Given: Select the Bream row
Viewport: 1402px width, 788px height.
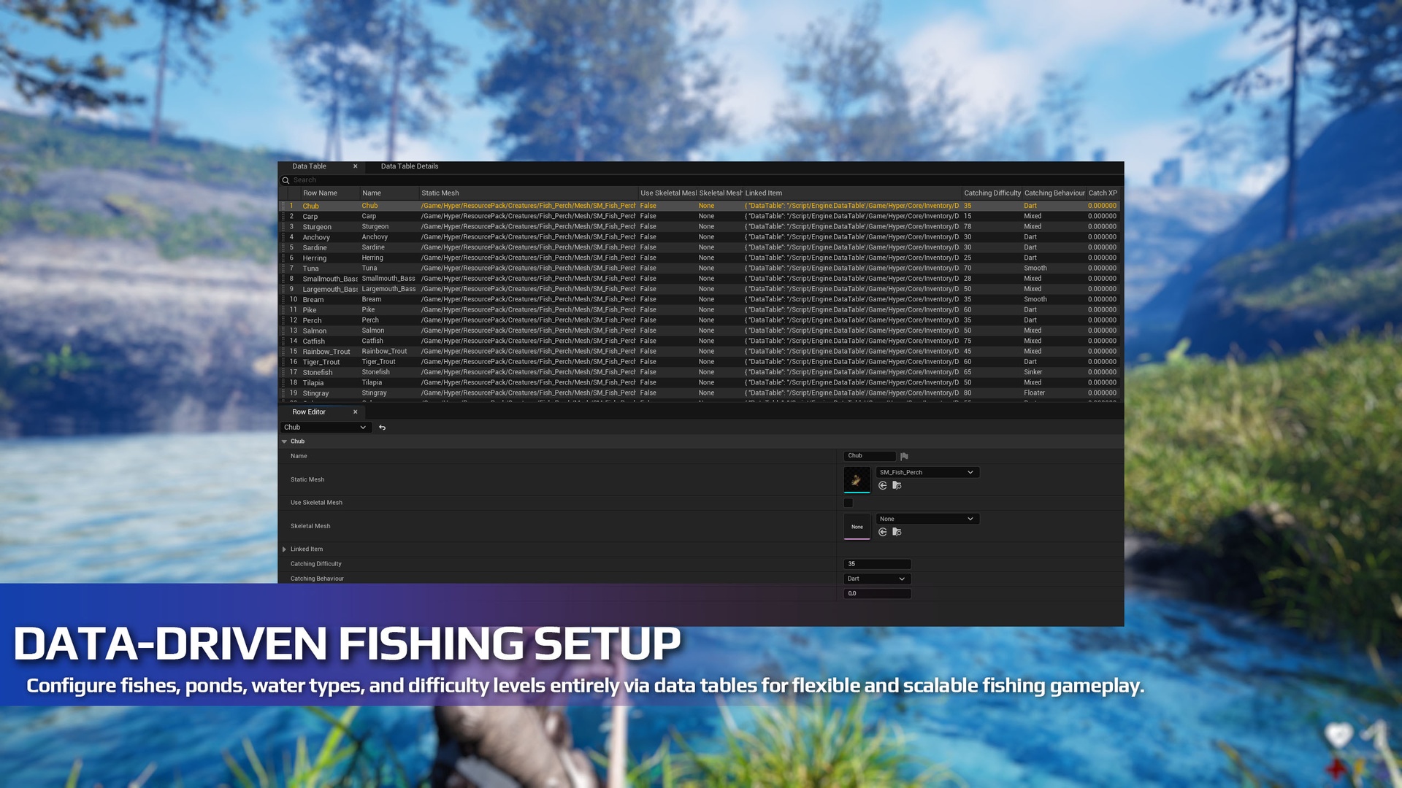Looking at the screenshot, I should [x=701, y=300].
